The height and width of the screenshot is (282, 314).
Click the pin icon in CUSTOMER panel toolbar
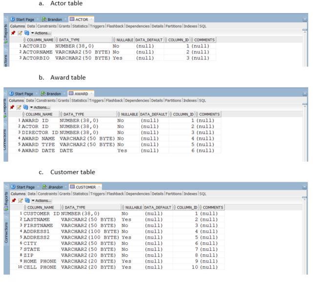click(13, 200)
